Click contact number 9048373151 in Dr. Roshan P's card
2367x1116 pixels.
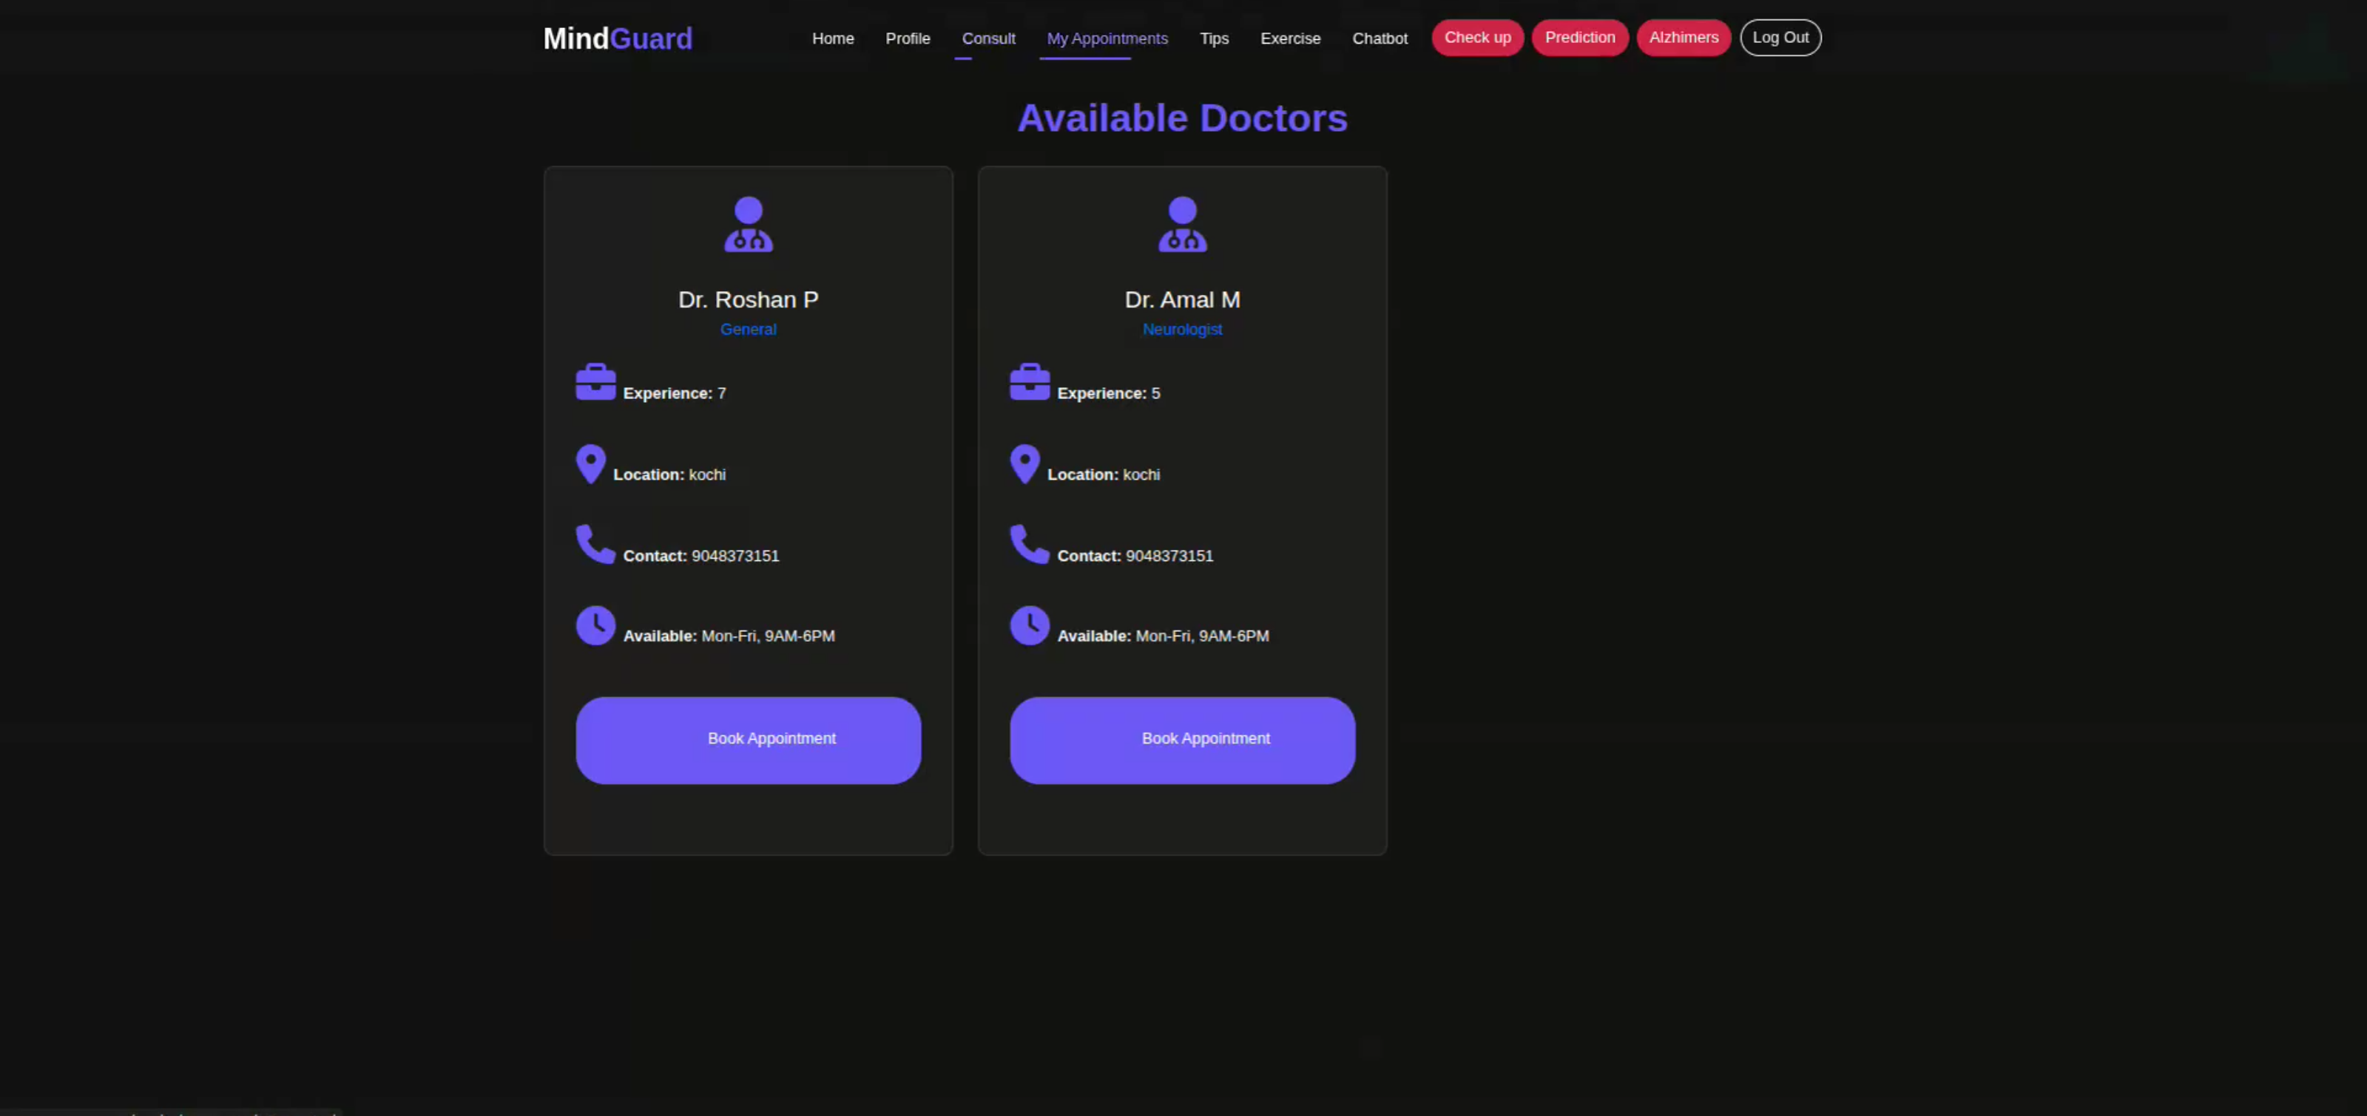point(735,557)
